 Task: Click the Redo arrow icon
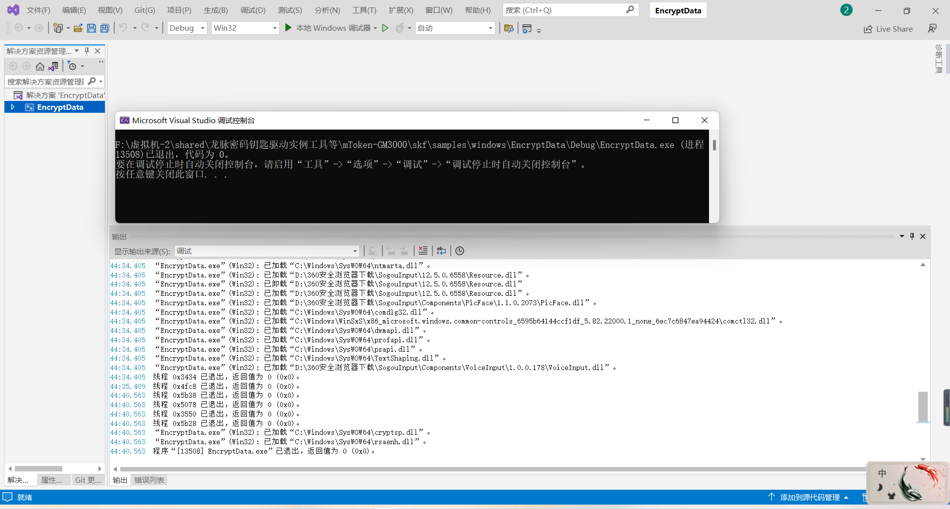pyautogui.click(x=145, y=28)
